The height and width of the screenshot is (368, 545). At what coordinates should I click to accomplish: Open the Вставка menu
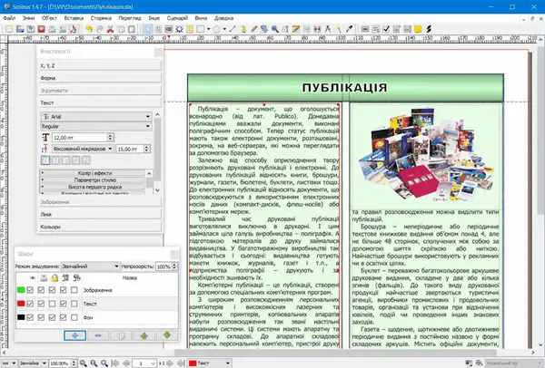pos(74,18)
